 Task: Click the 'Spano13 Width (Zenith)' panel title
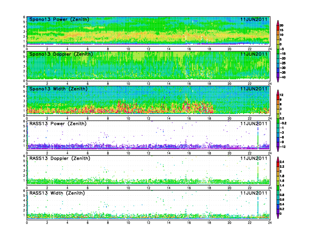coord(58,89)
